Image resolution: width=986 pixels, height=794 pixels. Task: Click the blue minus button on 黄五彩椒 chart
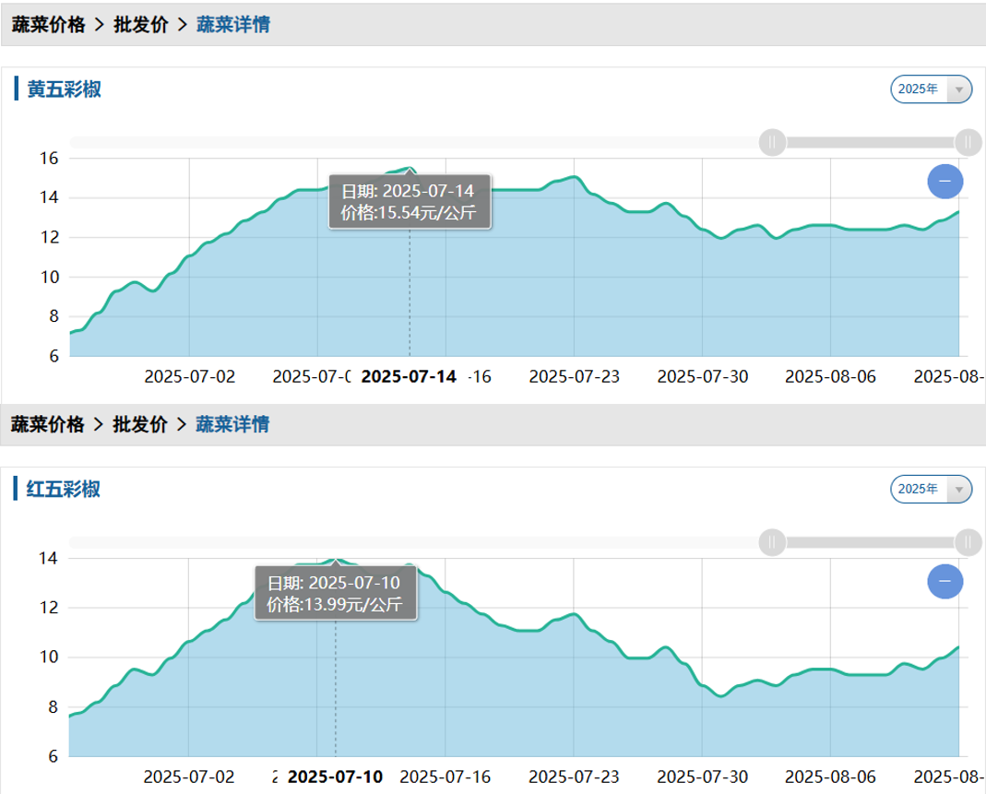coord(944,182)
